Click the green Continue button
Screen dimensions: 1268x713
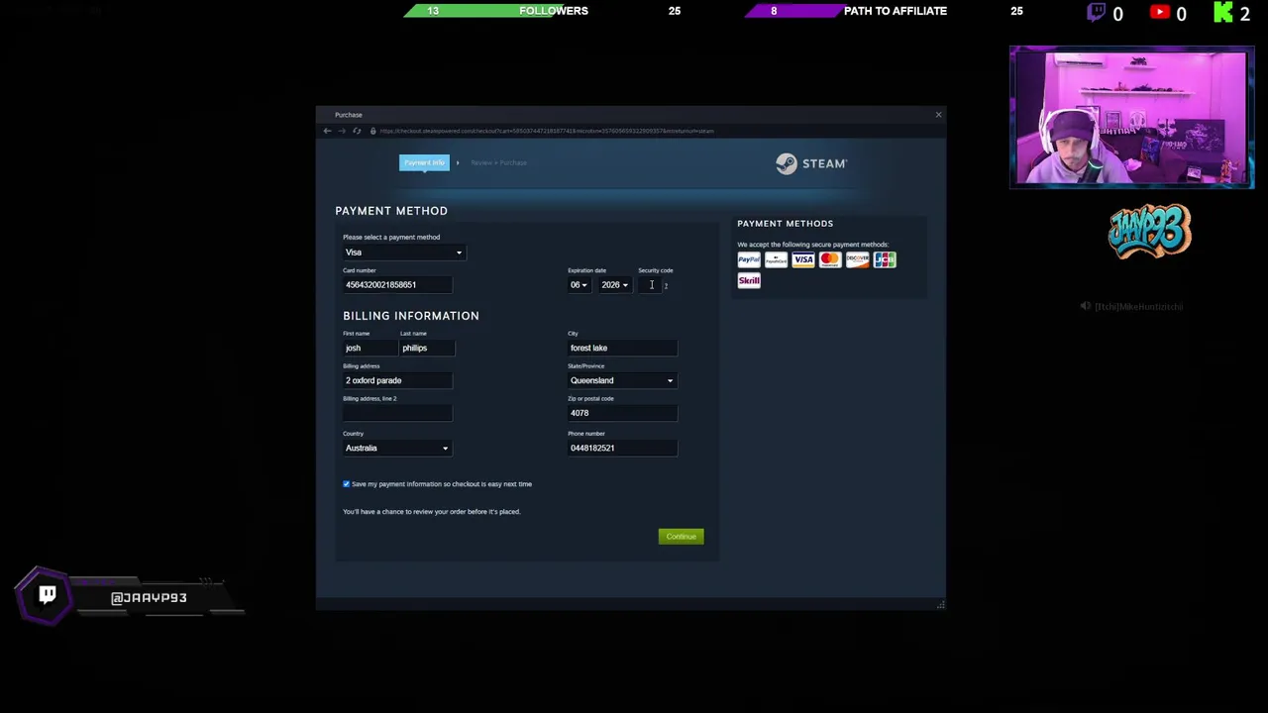(x=681, y=537)
